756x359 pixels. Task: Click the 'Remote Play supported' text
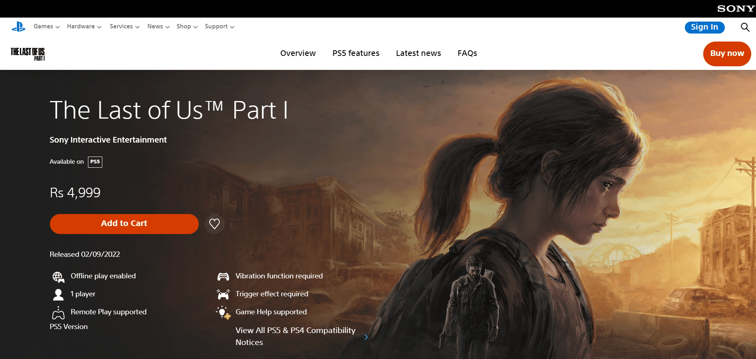[109, 312]
